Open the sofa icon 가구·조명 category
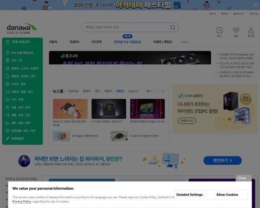Viewport: 260px width, 208px height. pyautogui.click(x=7, y=100)
